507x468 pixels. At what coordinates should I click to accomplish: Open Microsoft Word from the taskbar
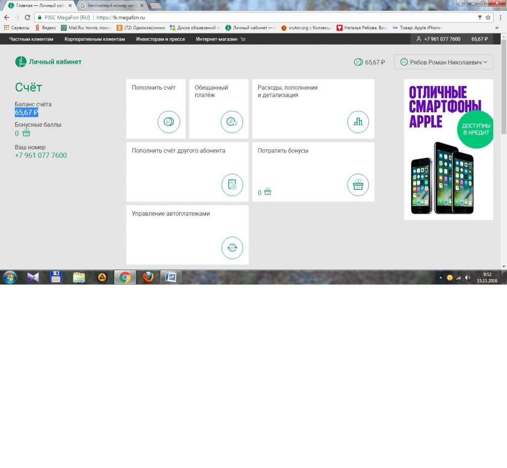click(171, 277)
